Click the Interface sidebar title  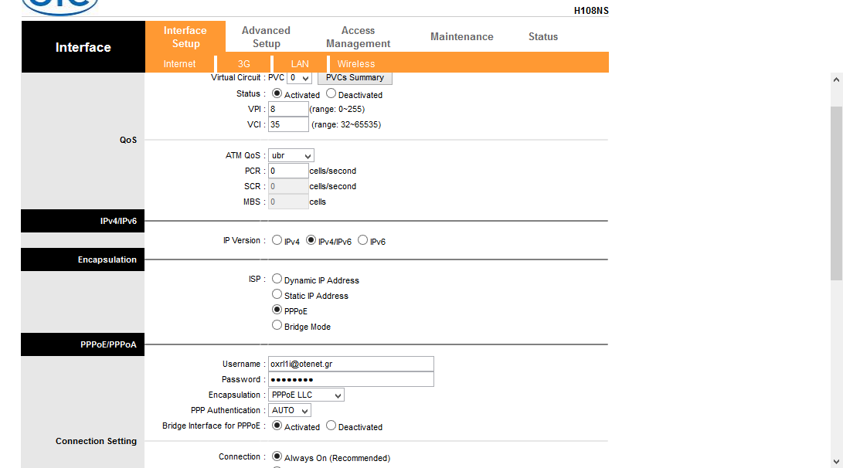click(x=83, y=47)
